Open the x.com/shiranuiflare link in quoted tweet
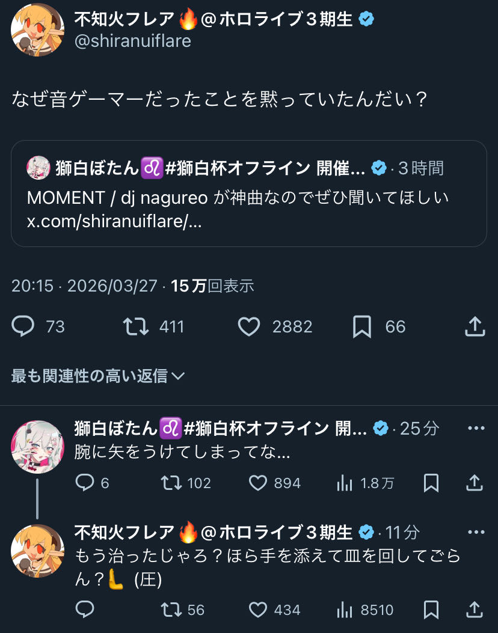This screenshot has height=633, width=498. click(114, 220)
